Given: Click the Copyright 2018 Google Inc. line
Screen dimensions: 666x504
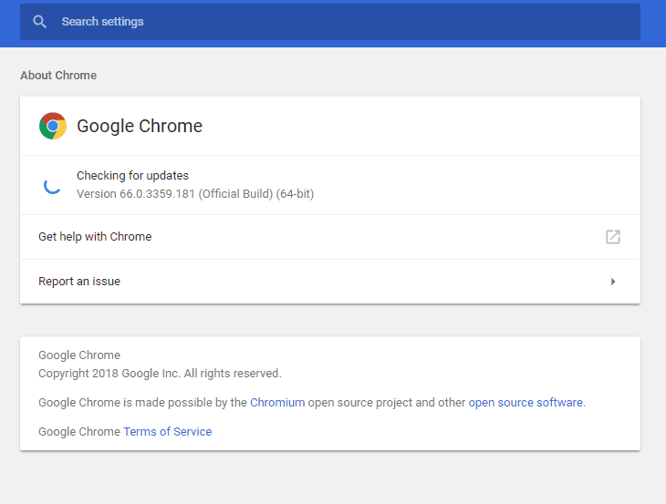Looking at the screenshot, I should click(x=160, y=374).
